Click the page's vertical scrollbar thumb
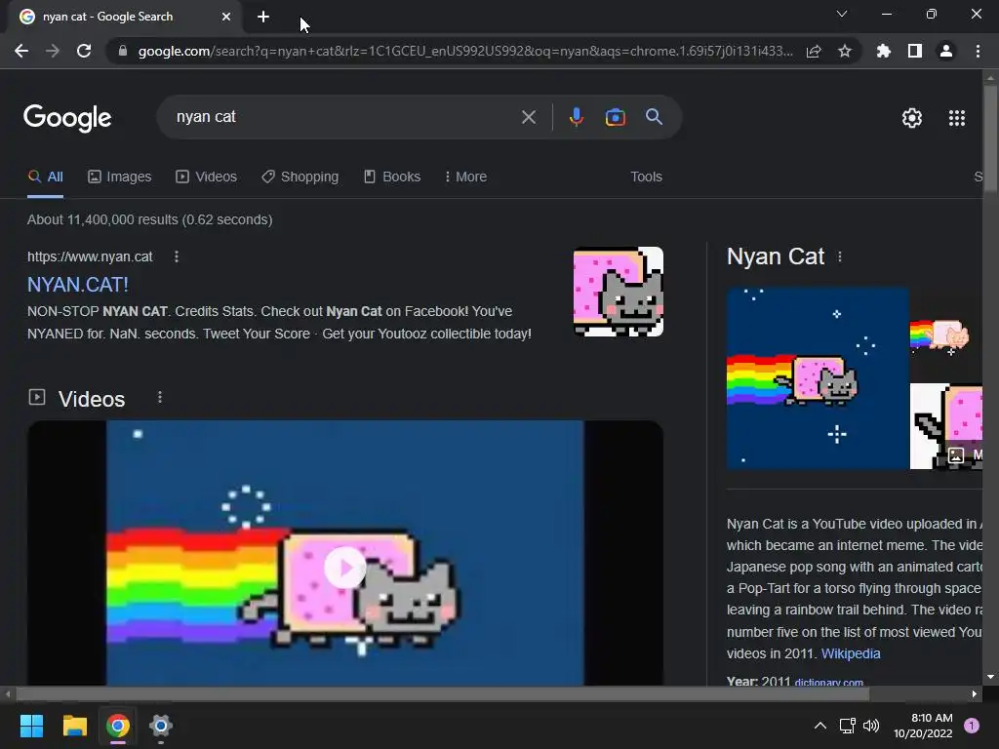999x749 pixels. [990, 138]
